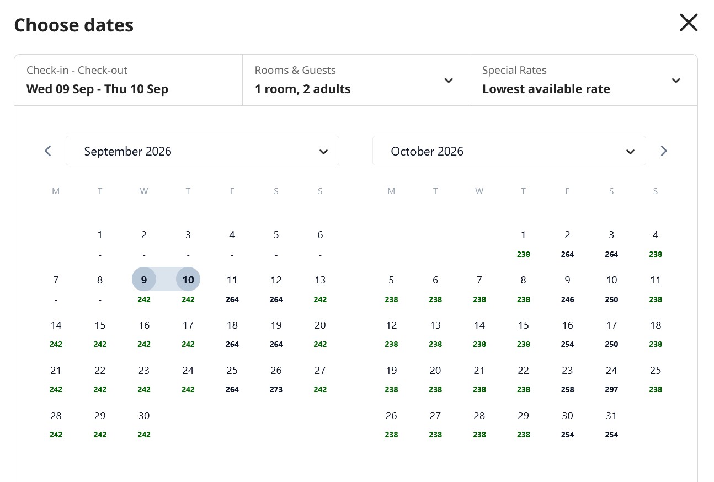Select September 10 in calendar

tap(188, 286)
